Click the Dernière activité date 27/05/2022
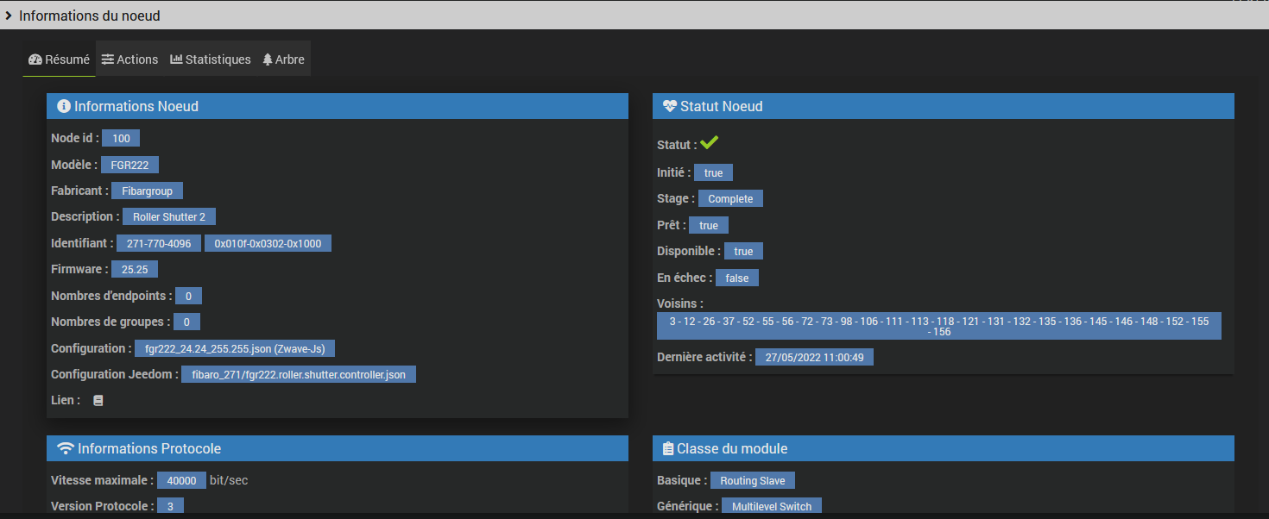Screen dimensions: 1269x519 (x=814, y=357)
